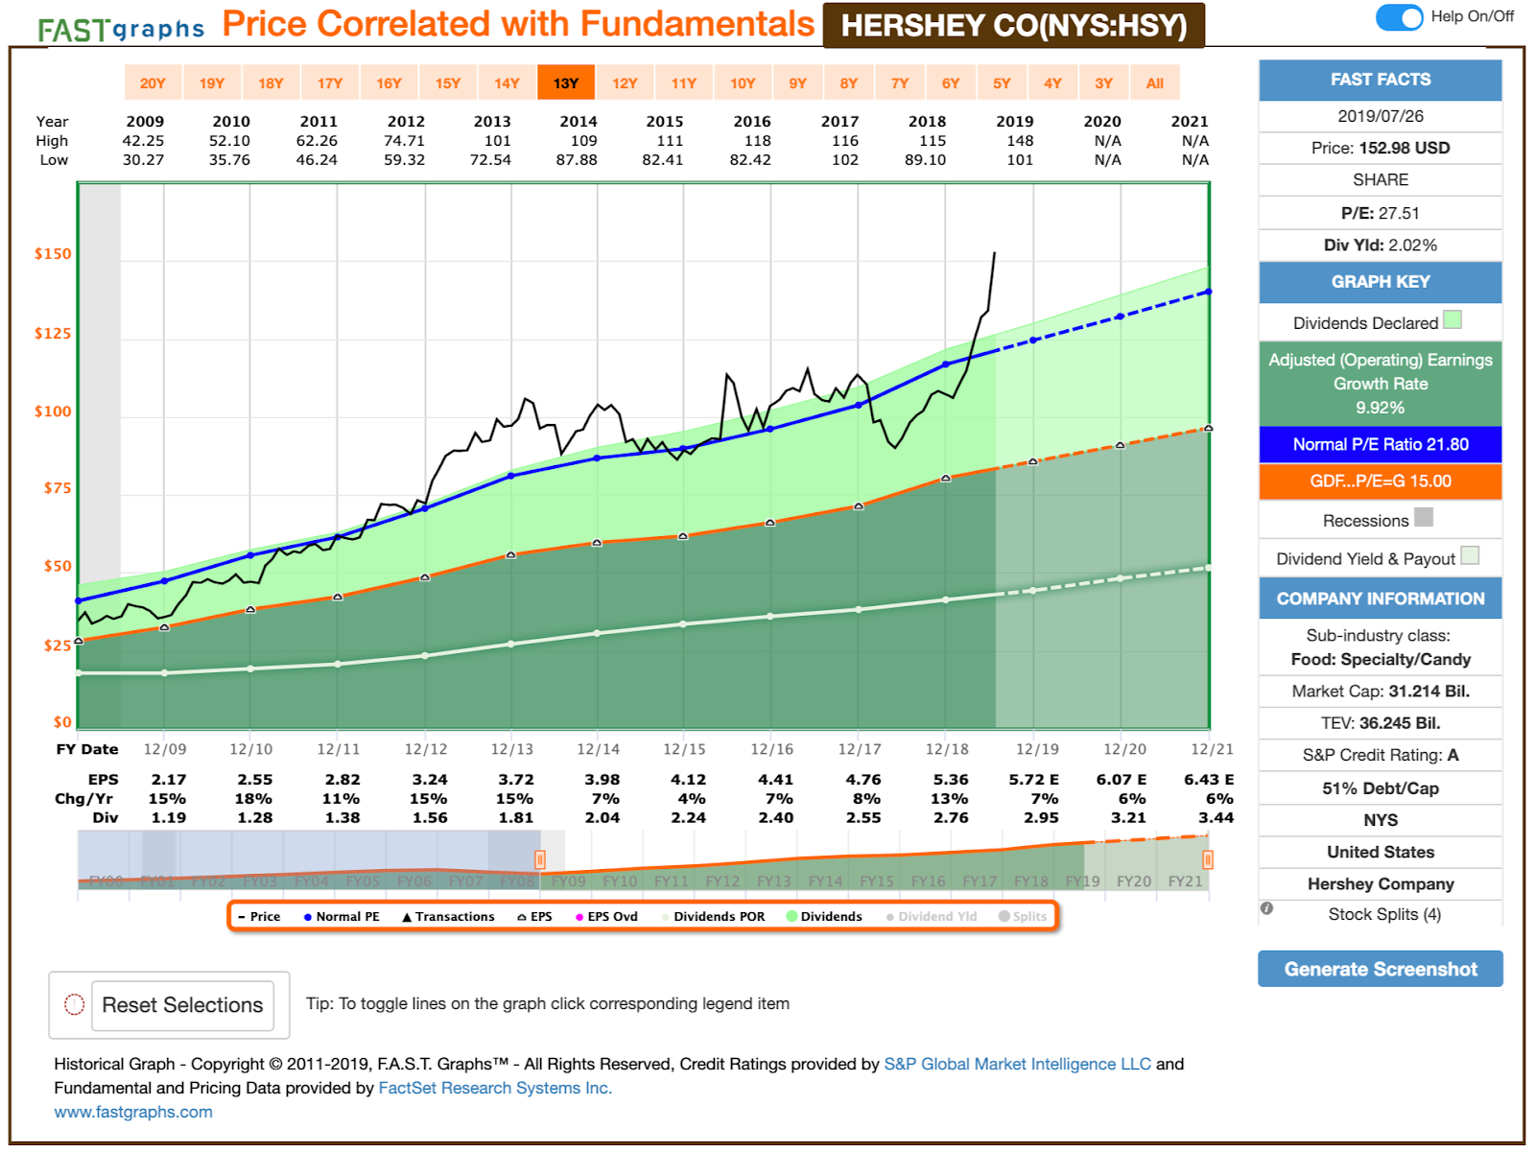
Task: Toggle the EPS legend item
Action: pyautogui.click(x=534, y=917)
